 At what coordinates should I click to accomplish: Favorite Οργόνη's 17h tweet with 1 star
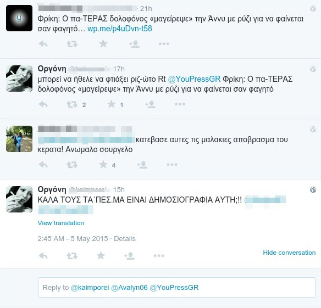[112, 104]
